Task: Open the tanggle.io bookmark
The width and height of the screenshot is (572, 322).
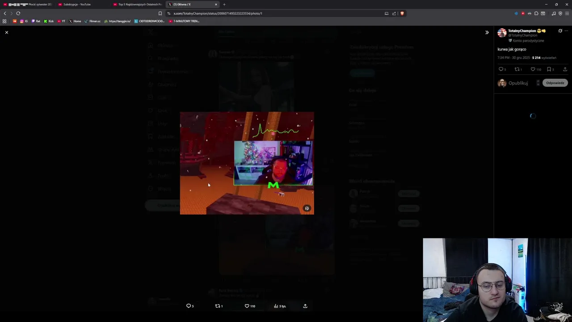Action: (x=118, y=21)
